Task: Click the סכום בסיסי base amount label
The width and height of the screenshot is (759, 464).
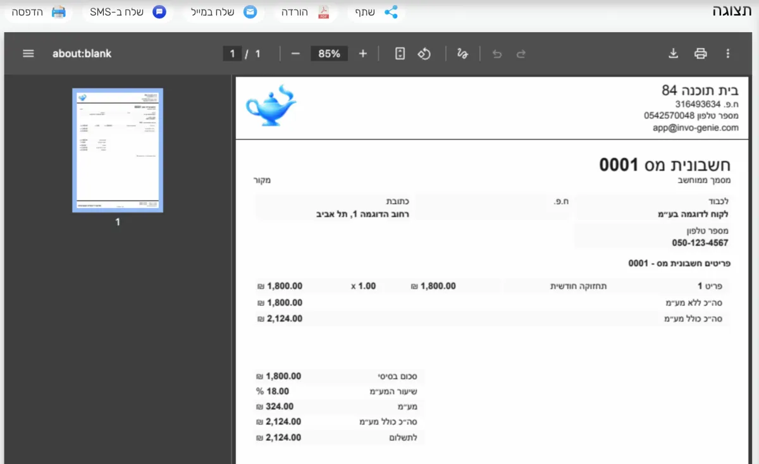Action: click(x=398, y=376)
